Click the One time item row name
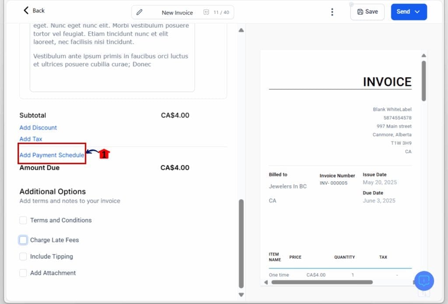 click(279, 275)
